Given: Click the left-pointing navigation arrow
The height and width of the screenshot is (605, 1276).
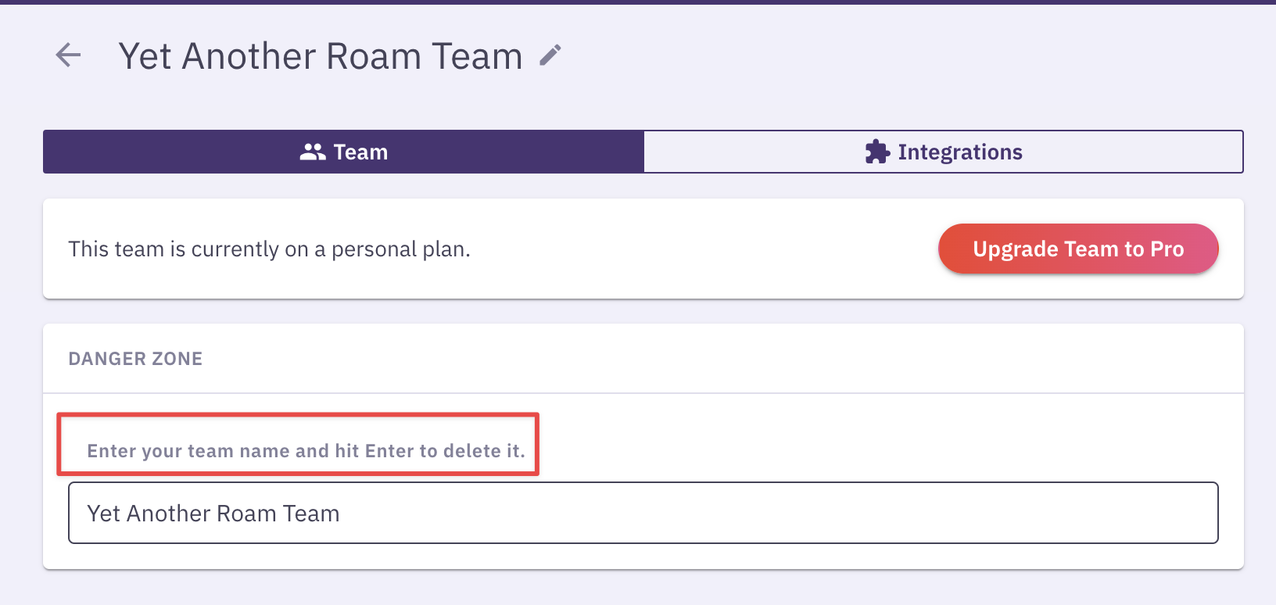Looking at the screenshot, I should [67, 55].
